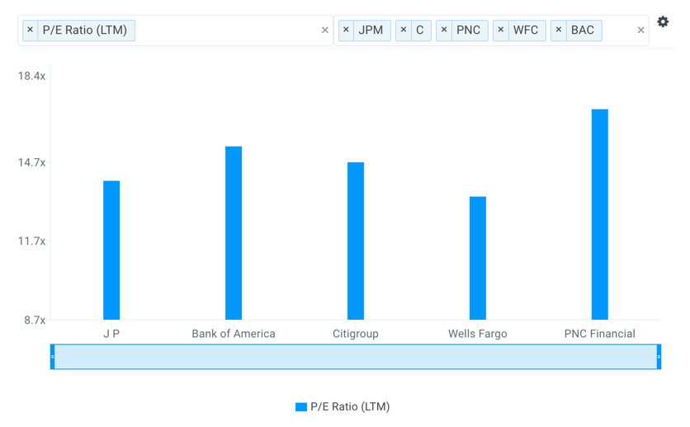The image size is (690, 427).
Task: Clear all tickers in the ticker field
Action: (x=640, y=30)
